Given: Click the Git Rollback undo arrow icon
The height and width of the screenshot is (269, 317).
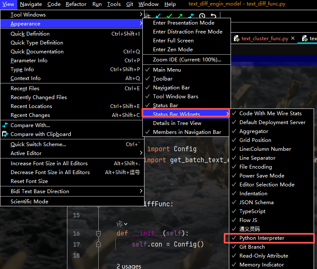Looking at the screenshot, I should pos(213,16).
